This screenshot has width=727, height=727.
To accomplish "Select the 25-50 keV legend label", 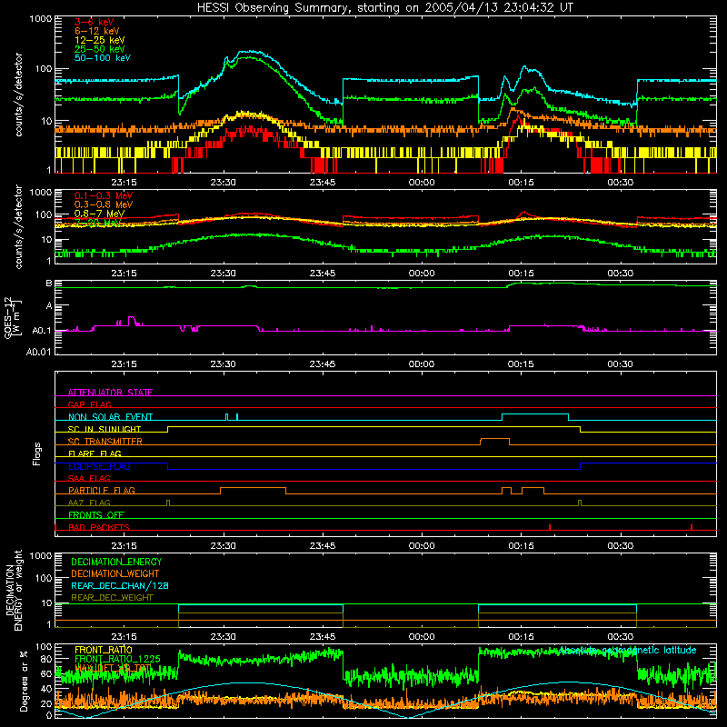I will click(99, 49).
